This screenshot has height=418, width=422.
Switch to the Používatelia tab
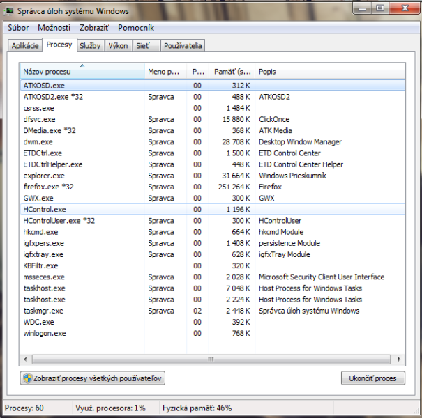coord(183,46)
